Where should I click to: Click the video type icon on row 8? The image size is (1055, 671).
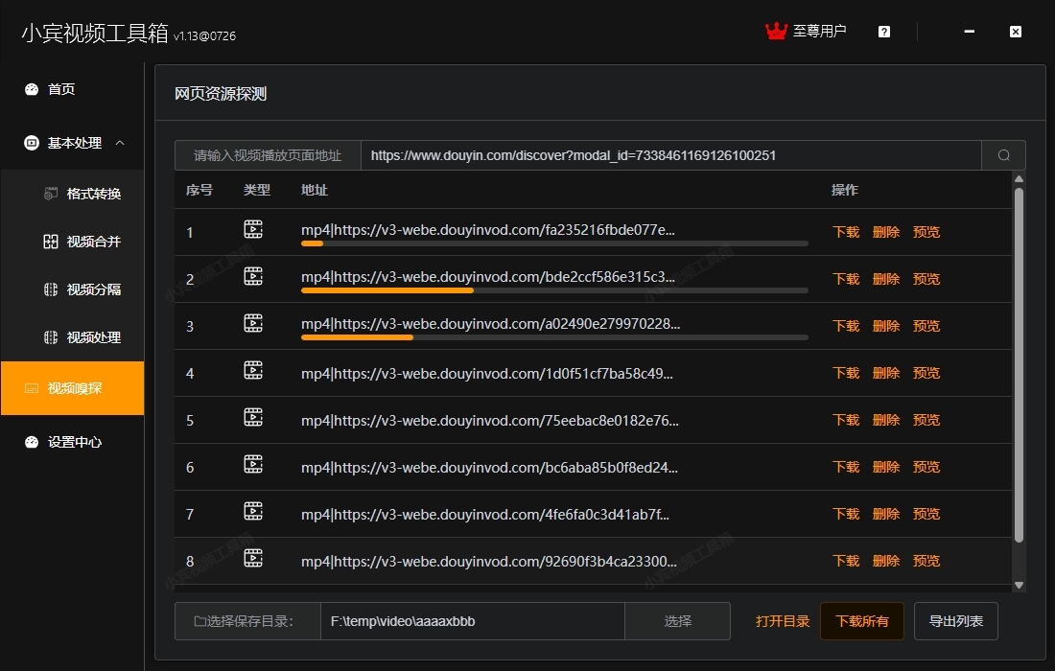point(253,557)
